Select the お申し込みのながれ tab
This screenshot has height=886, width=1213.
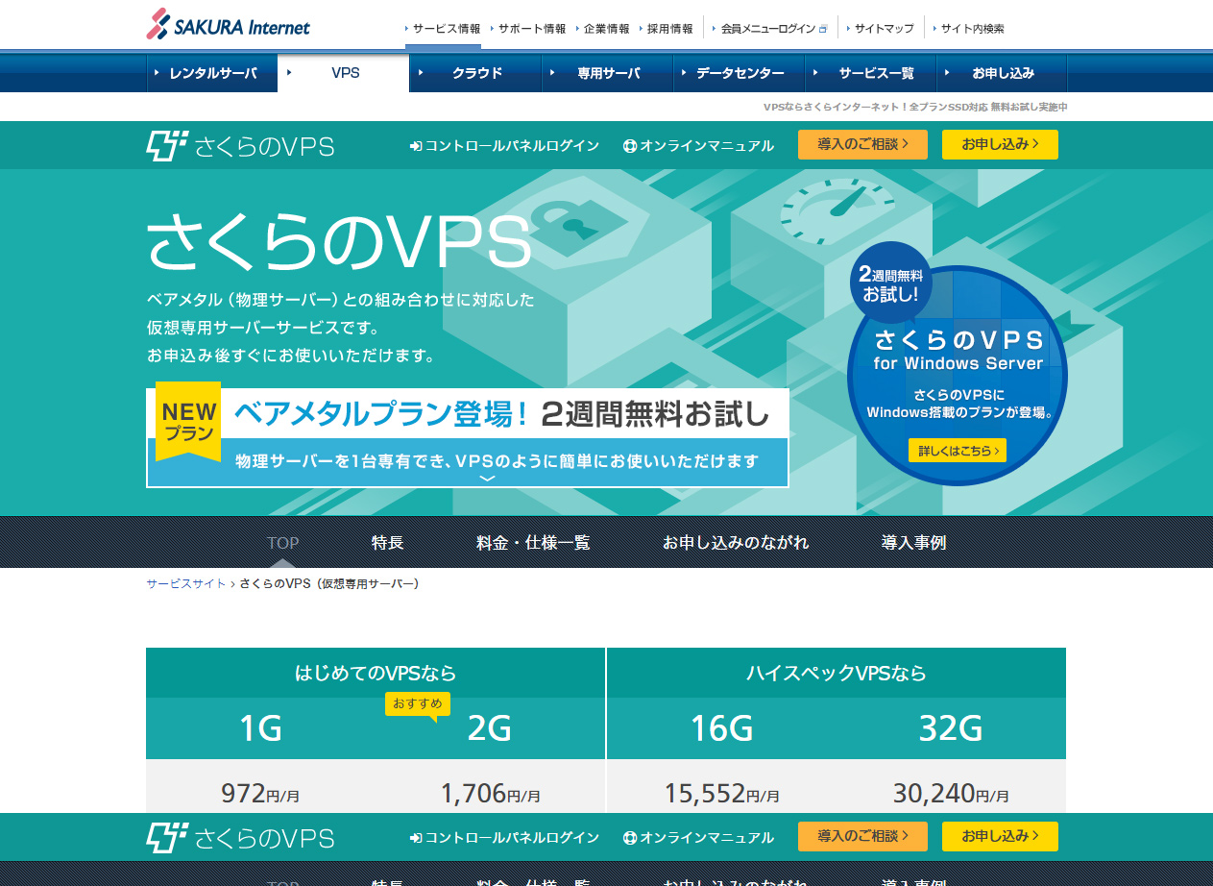736,543
